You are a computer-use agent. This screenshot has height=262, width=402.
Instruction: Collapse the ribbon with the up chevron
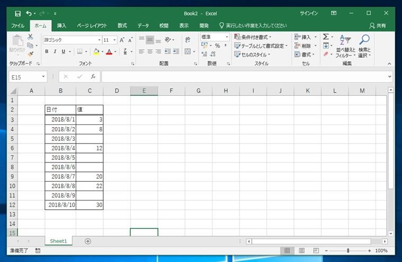(x=389, y=64)
